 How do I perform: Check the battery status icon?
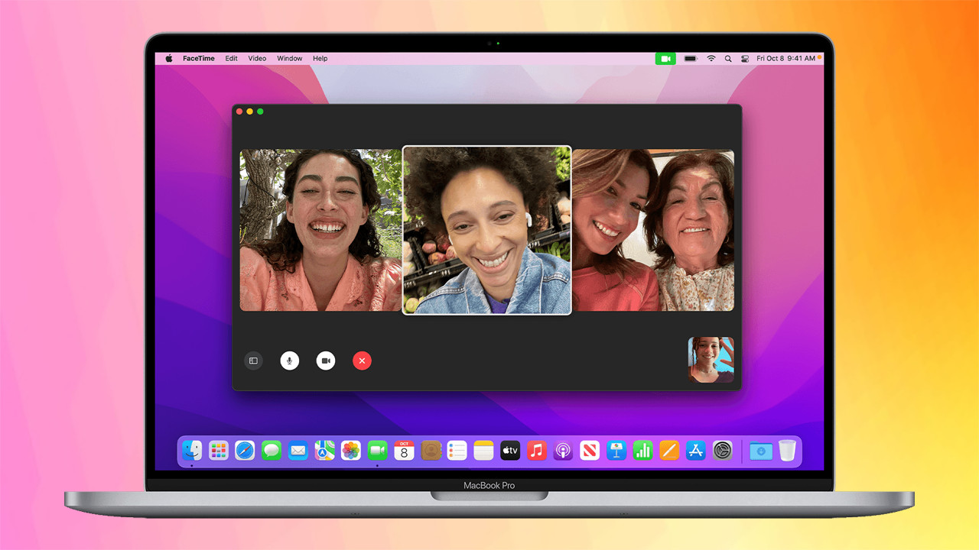(691, 58)
